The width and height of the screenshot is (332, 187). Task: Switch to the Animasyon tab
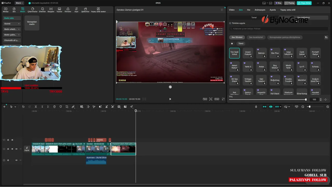click(x=260, y=10)
